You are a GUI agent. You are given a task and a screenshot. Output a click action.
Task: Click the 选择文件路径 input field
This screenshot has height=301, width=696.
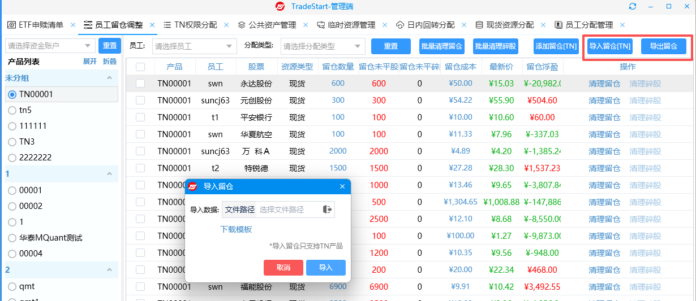(289, 210)
